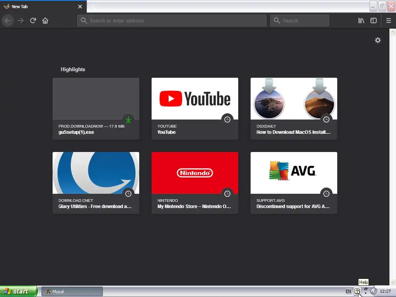Viewport: 396px width, 297px height.
Task: Click into the Search box
Action: (x=300, y=20)
